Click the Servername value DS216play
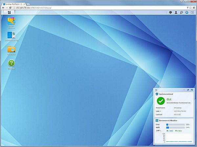197x147 pixels. [178, 108]
